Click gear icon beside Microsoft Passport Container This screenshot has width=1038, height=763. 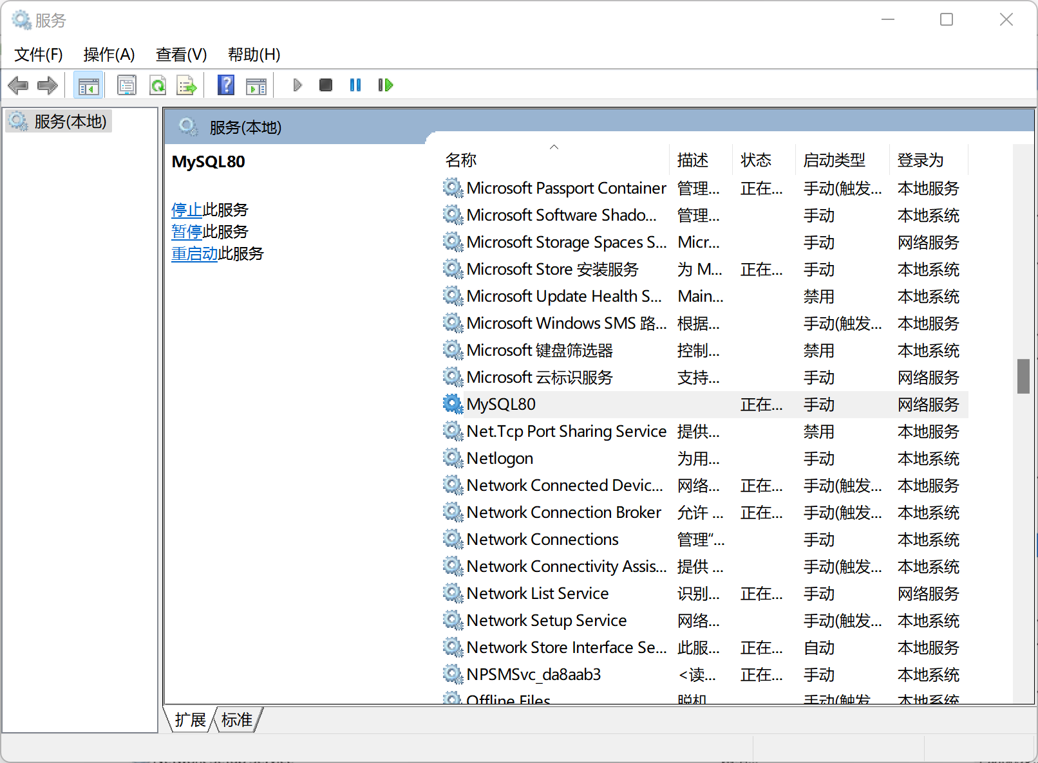coord(453,188)
